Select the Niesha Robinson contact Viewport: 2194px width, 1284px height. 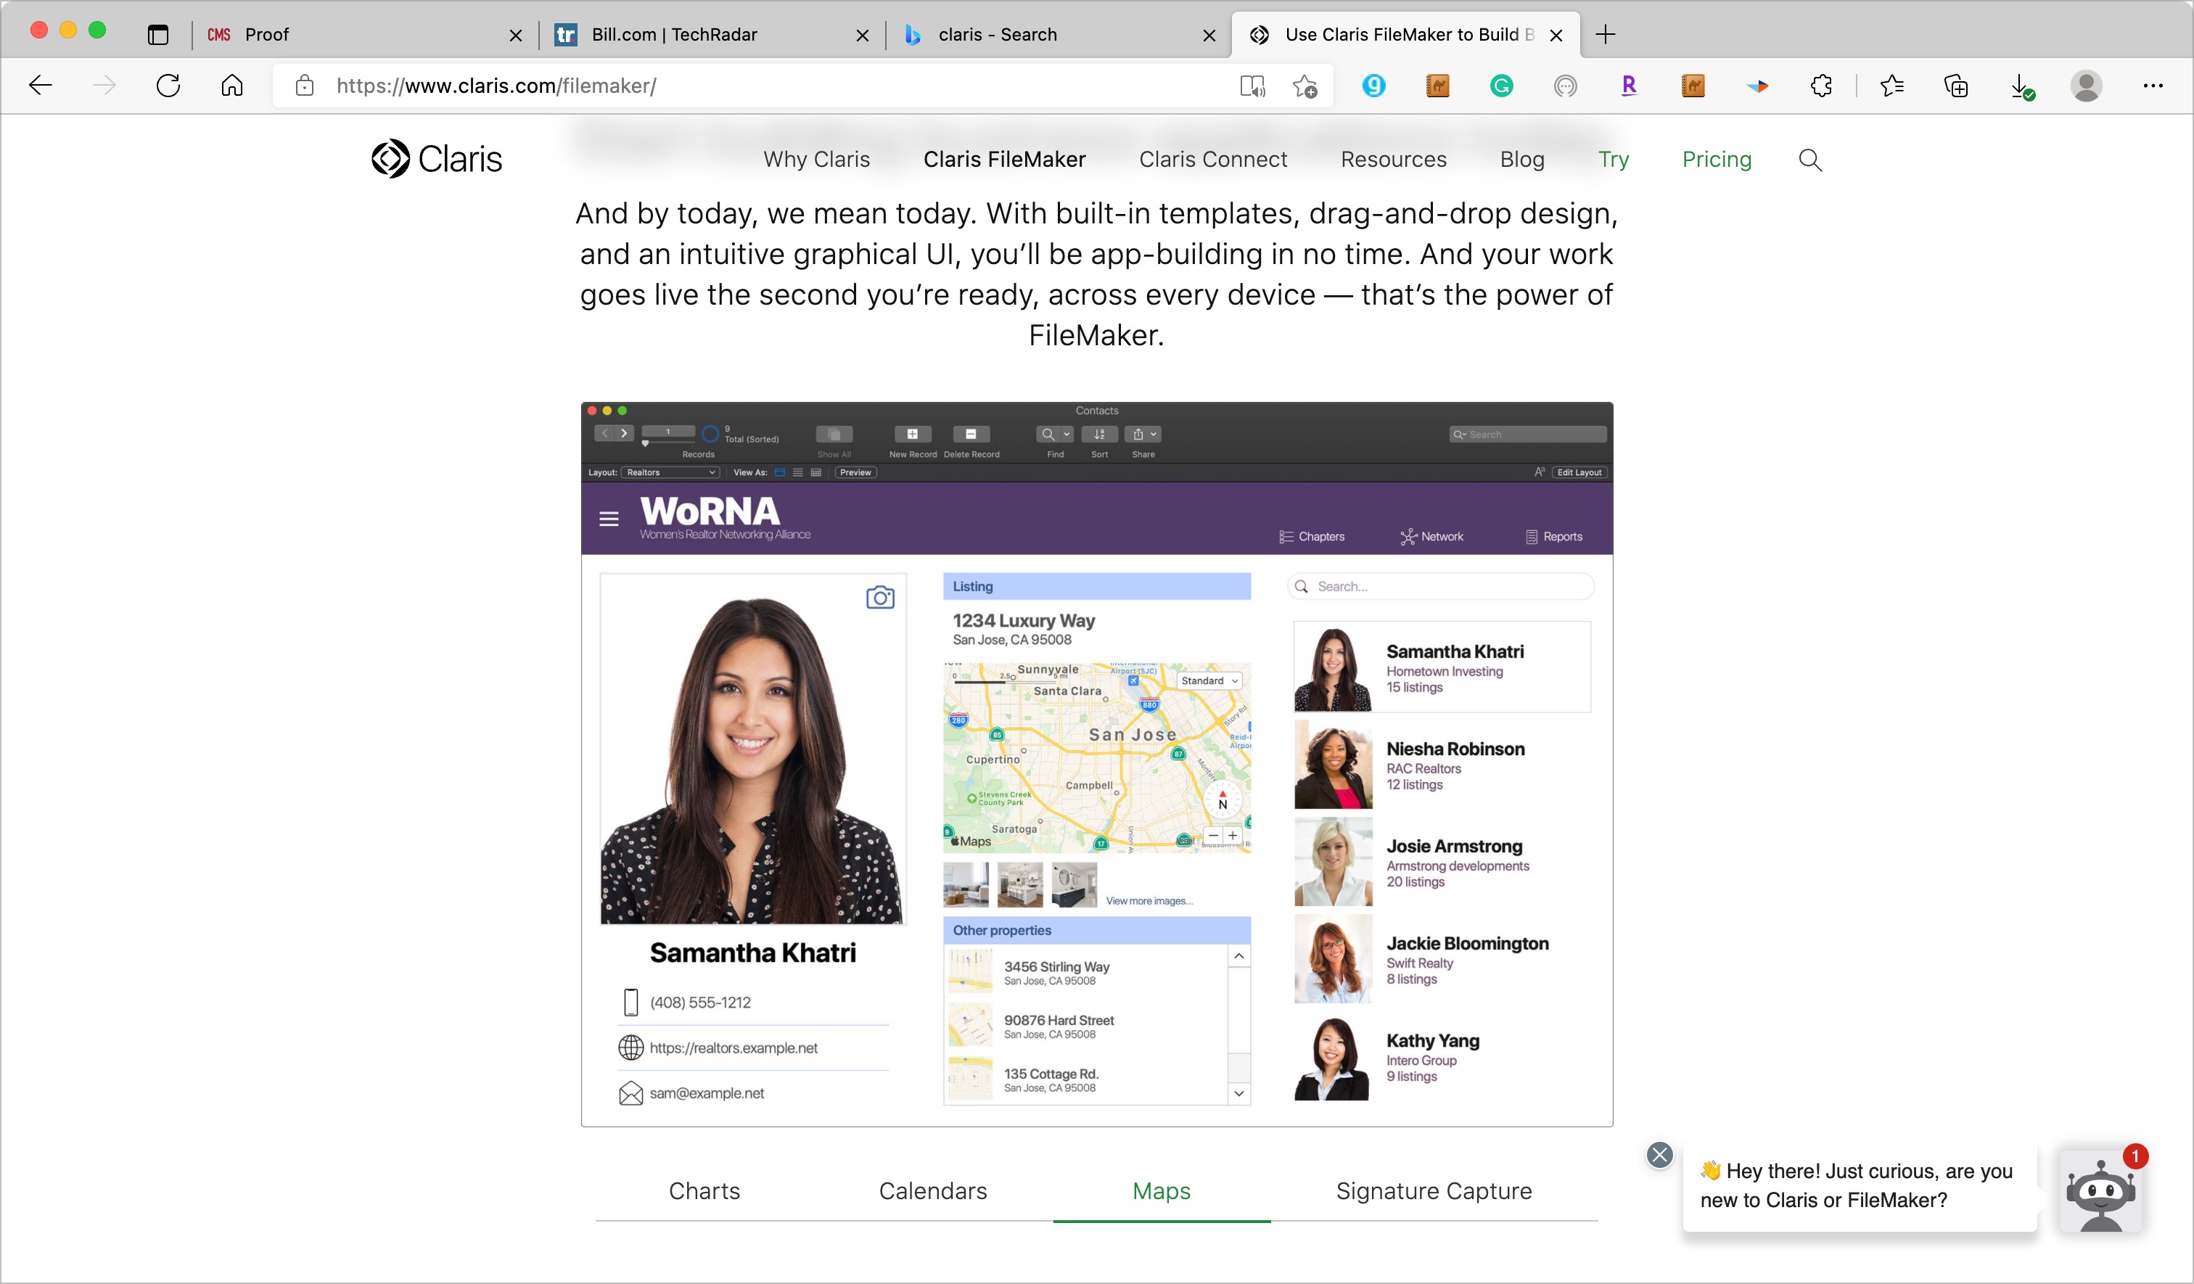tap(1442, 765)
